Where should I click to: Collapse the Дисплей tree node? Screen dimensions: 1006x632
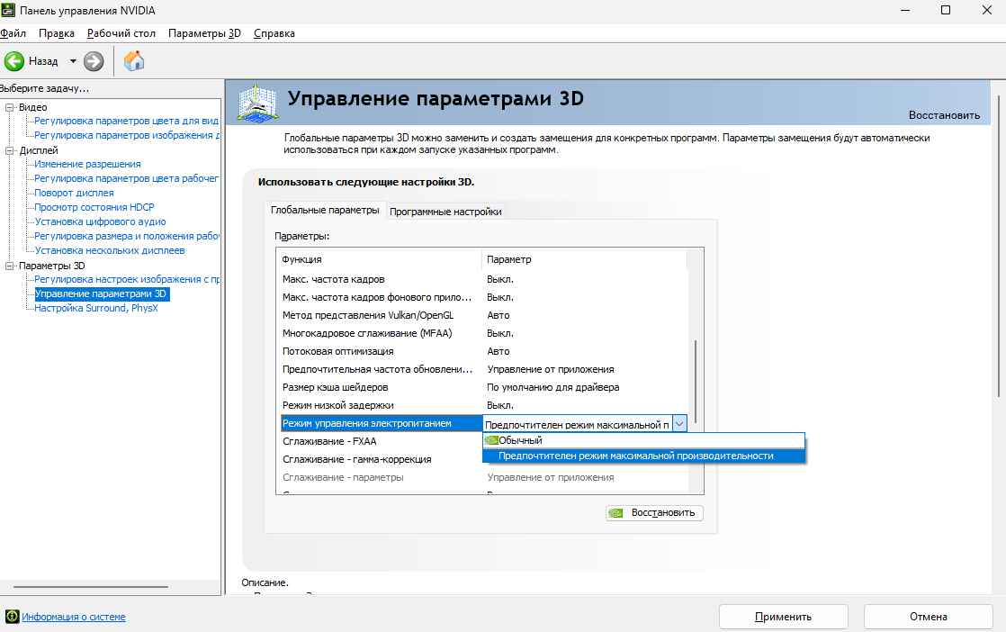(10, 150)
